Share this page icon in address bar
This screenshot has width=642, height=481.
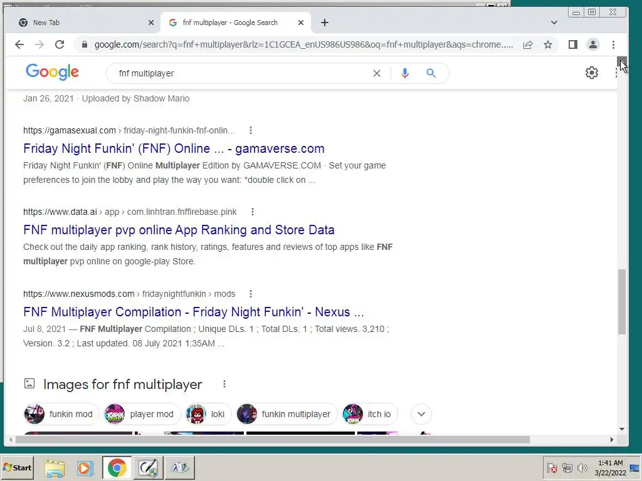(x=528, y=44)
